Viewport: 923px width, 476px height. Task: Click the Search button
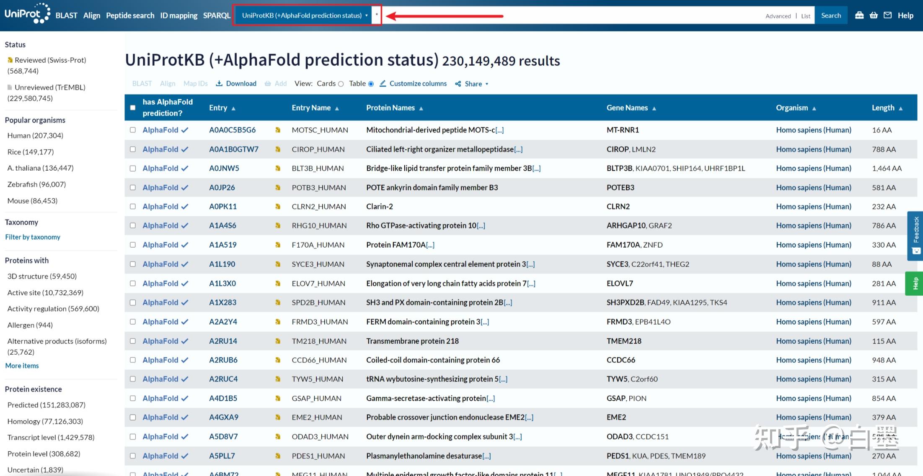tap(831, 15)
